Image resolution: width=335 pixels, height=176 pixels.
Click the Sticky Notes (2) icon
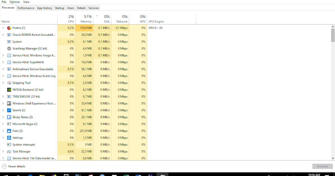click(x=9, y=117)
